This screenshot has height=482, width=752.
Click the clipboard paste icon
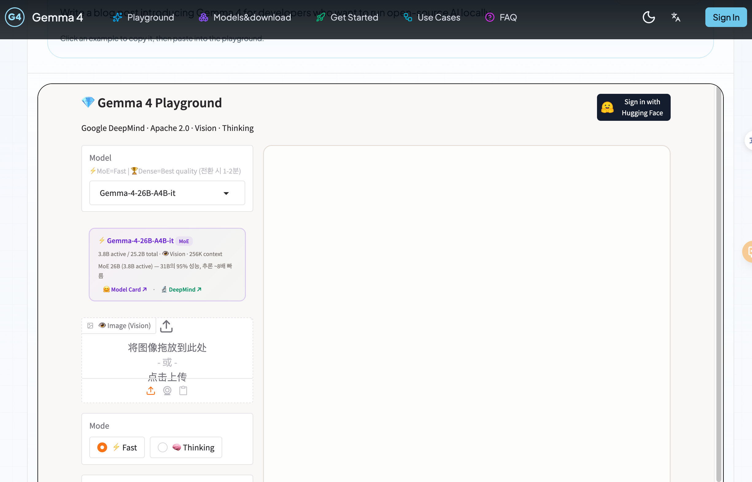click(183, 391)
